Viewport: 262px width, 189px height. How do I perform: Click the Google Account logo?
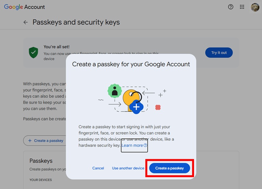pos(24,7)
